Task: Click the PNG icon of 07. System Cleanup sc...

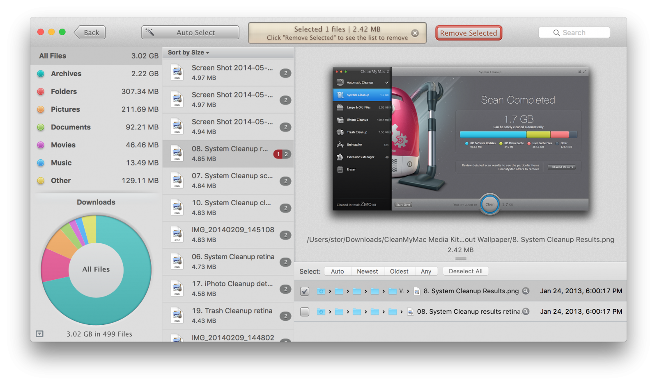Action: pos(177,181)
